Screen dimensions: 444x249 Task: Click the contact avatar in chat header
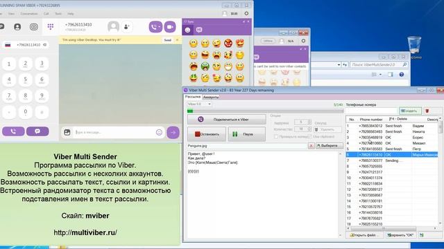(x=113, y=27)
